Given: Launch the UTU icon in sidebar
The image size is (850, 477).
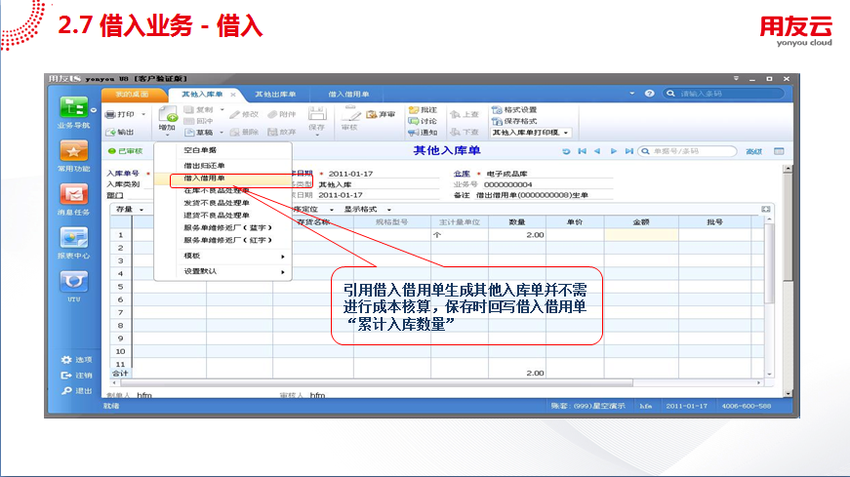Looking at the screenshot, I should 74,281.
